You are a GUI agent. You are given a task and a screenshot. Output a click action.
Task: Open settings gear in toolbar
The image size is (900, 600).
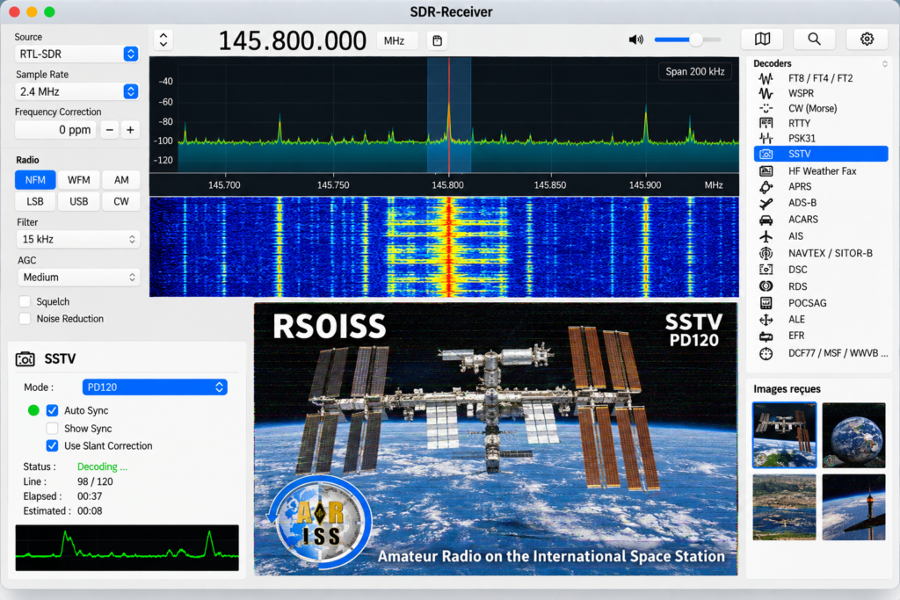tap(867, 39)
